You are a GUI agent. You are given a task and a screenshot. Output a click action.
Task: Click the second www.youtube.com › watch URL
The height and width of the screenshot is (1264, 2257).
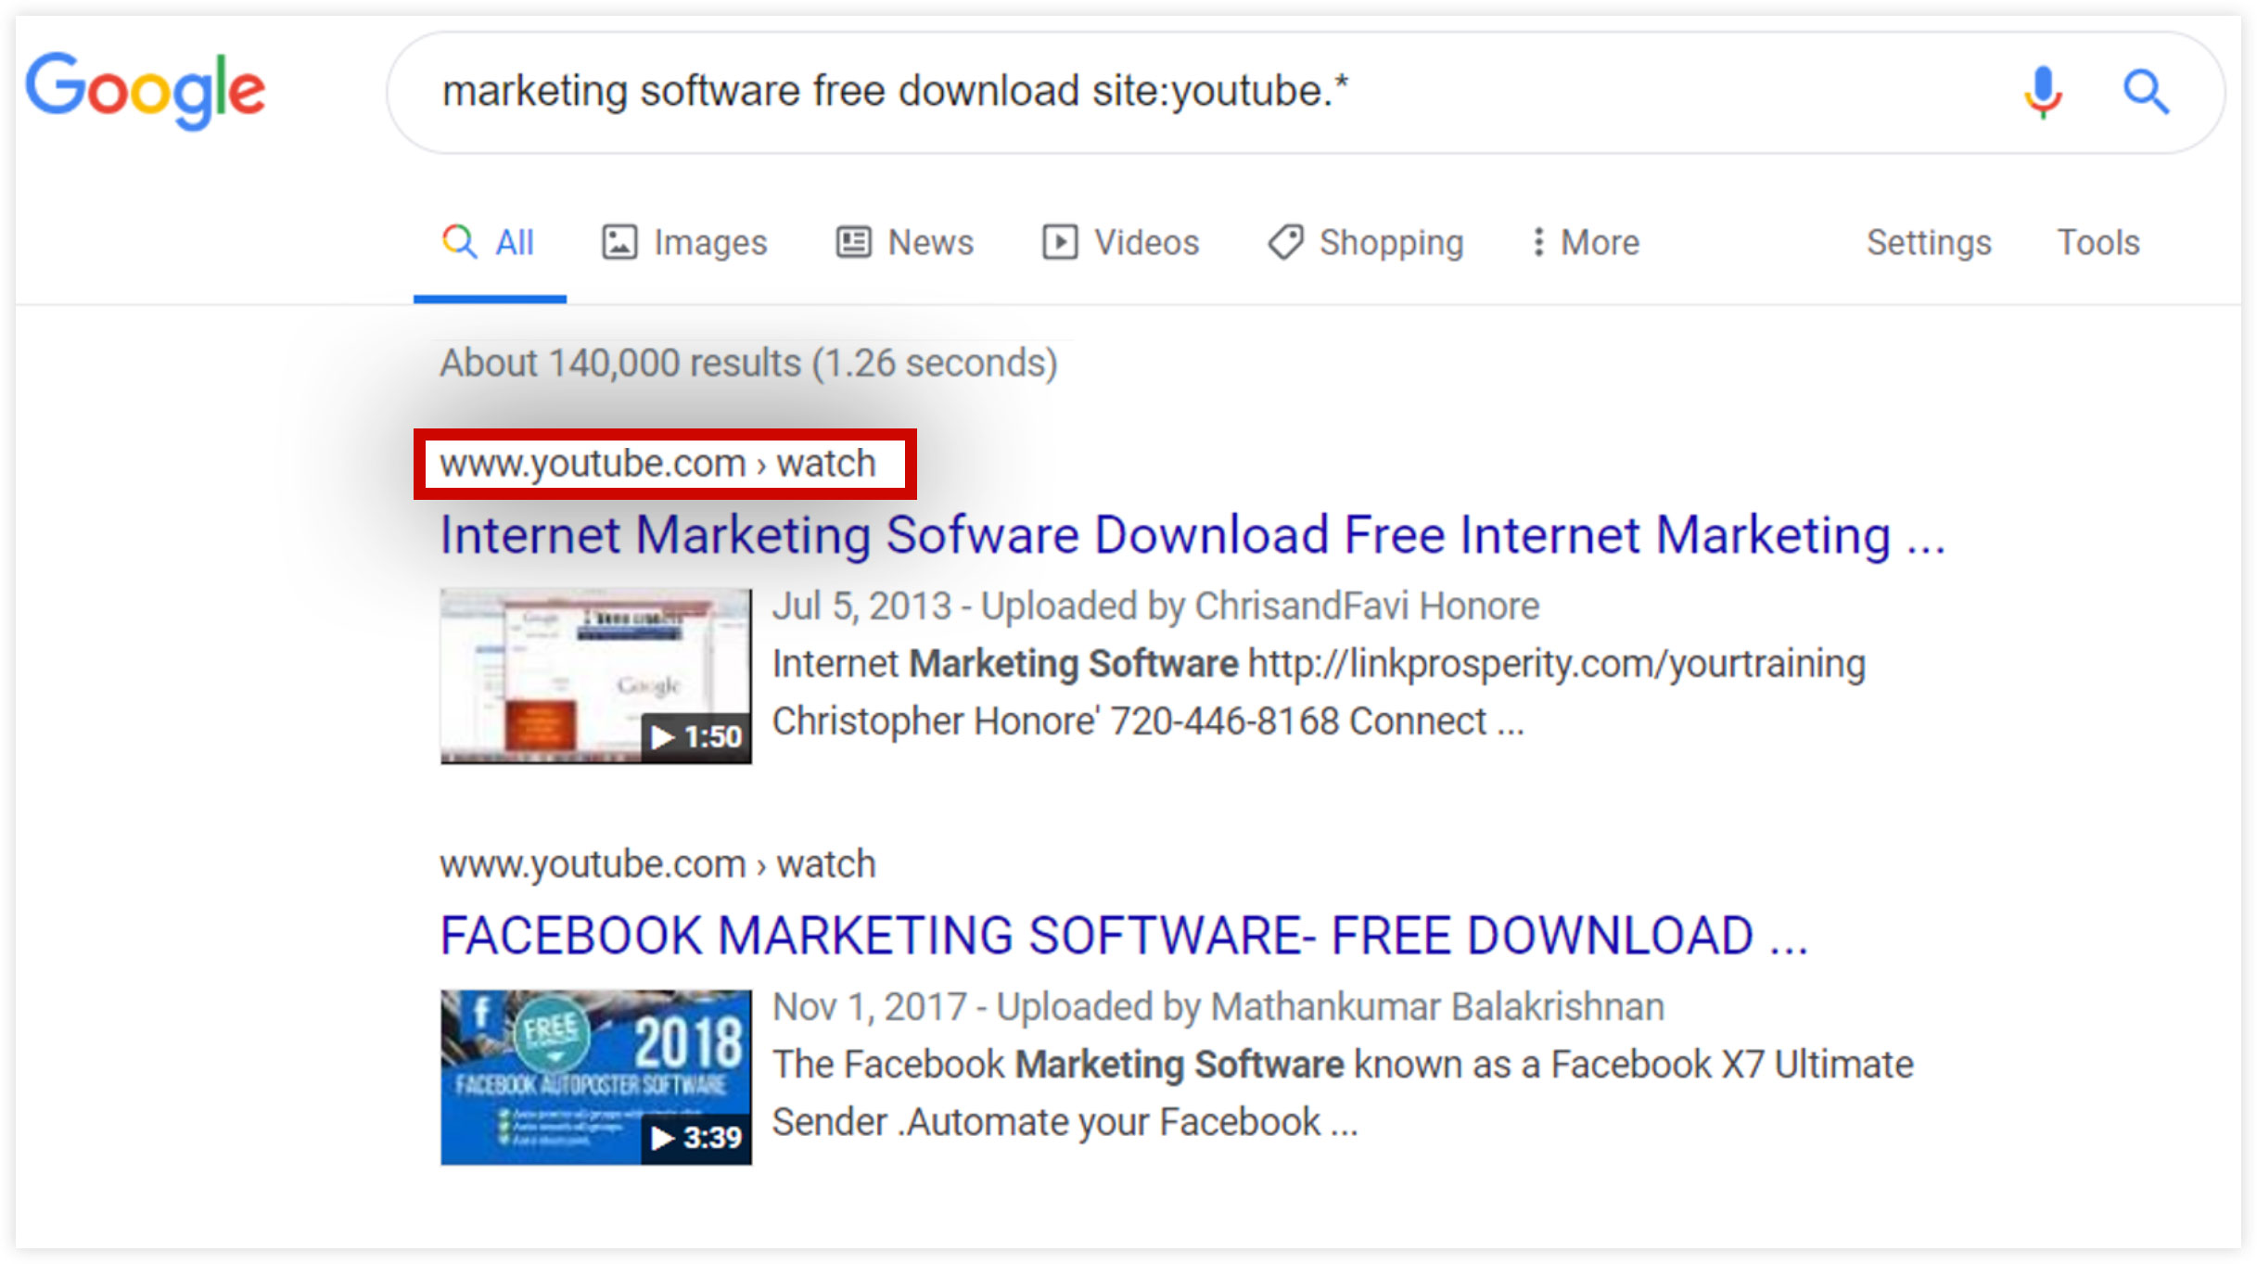click(x=657, y=864)
